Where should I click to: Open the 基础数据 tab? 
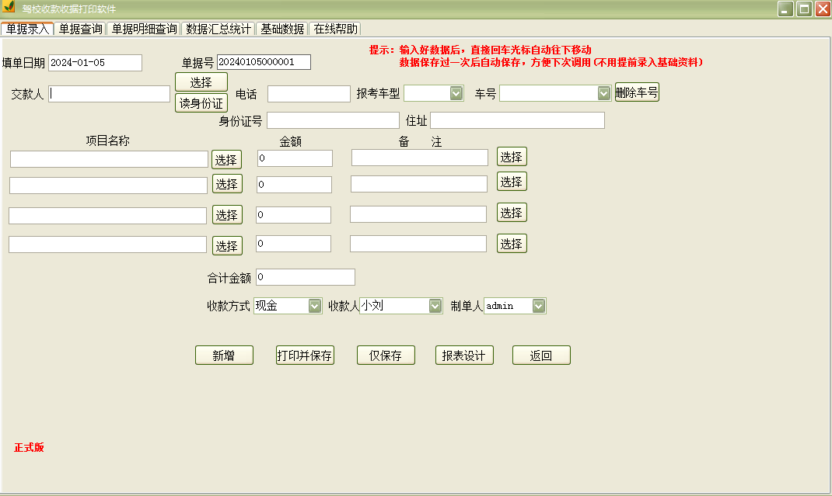tap(281, 29)
